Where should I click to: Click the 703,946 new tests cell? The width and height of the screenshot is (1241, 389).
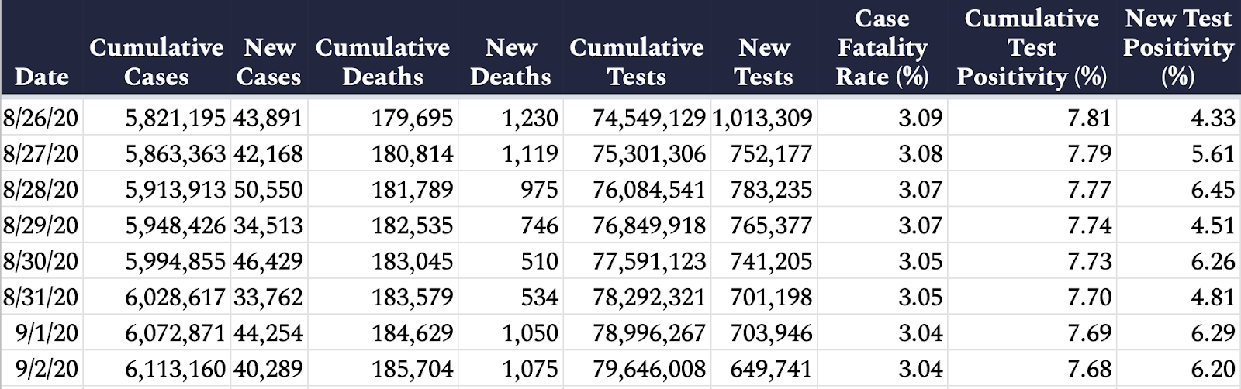[x=763, y=332]
